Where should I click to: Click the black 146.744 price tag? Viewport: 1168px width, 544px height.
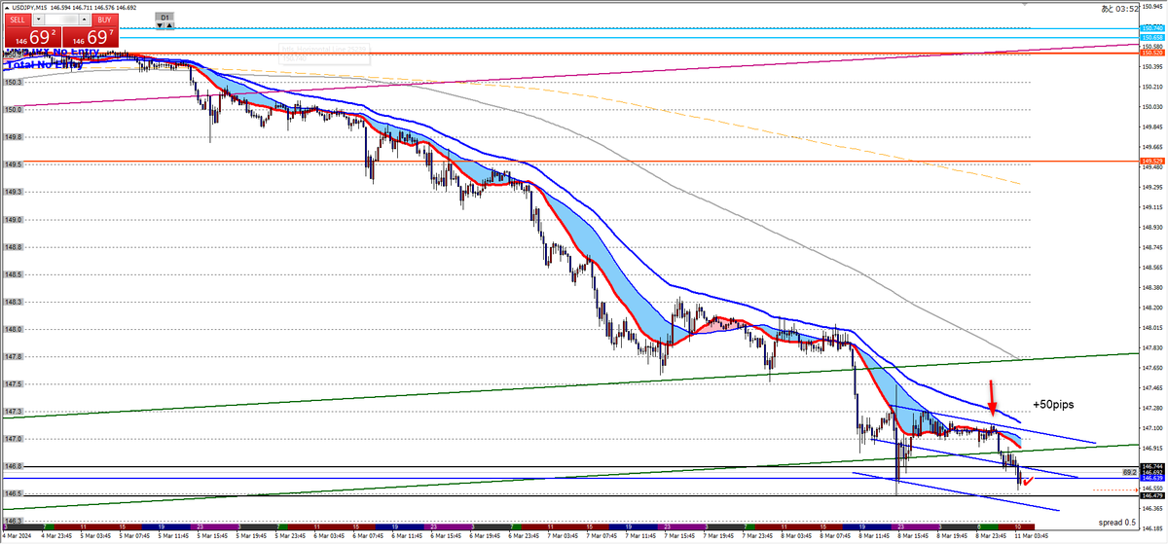point(1152,467)
